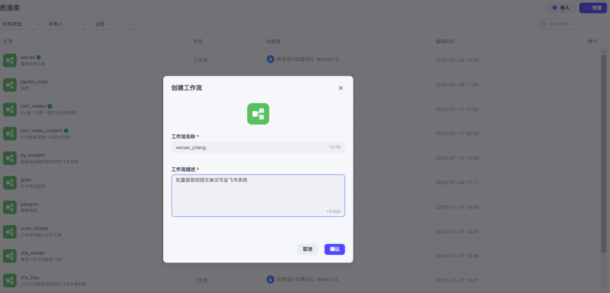Close the 创建工作流 dialog with the X
The width and height of the screenshot is (610, 293).
point(341,88)
